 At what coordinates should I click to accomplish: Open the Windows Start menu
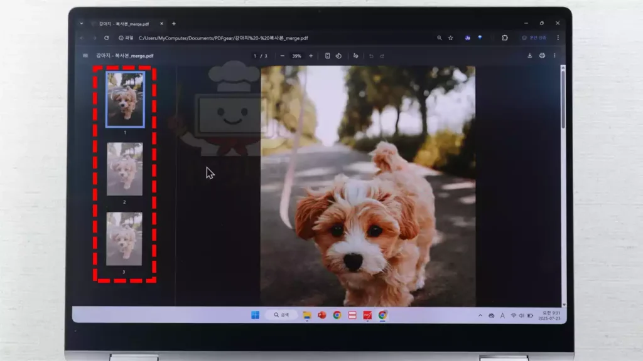tap(256, 315)
